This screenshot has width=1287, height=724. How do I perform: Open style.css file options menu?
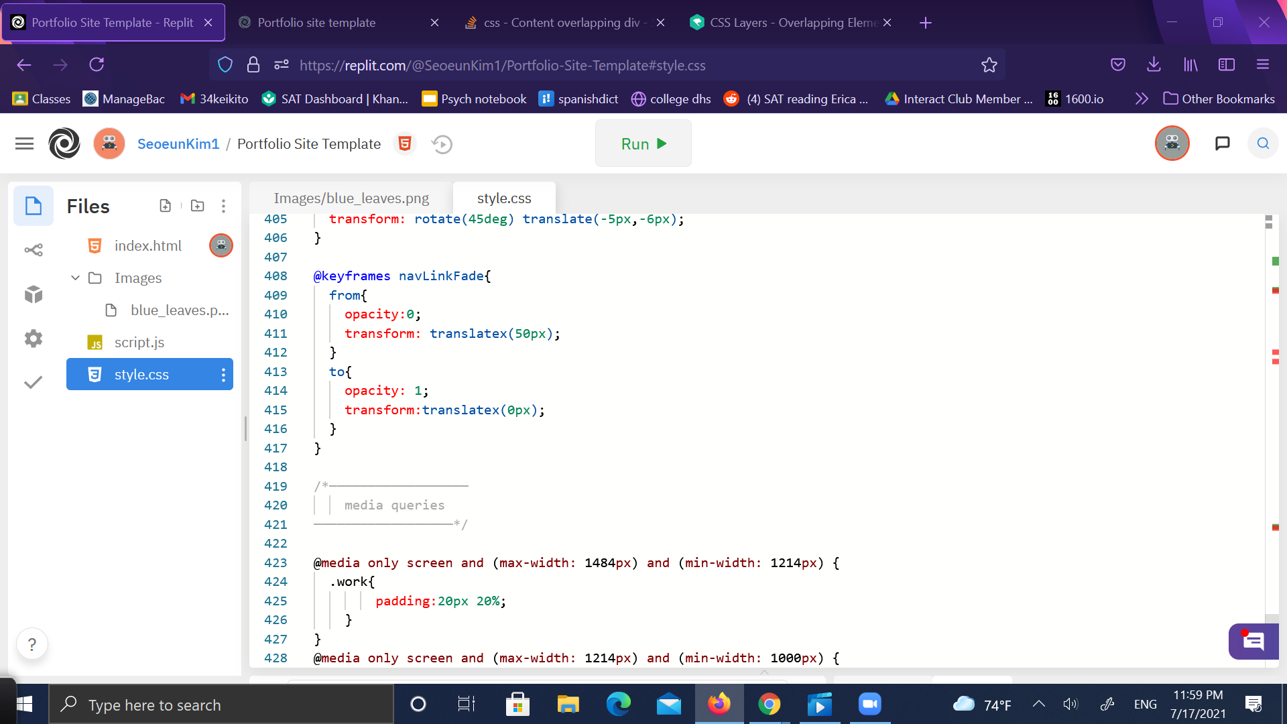coord(223,375)
